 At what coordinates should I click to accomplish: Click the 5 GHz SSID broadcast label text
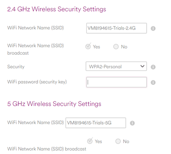47,149
